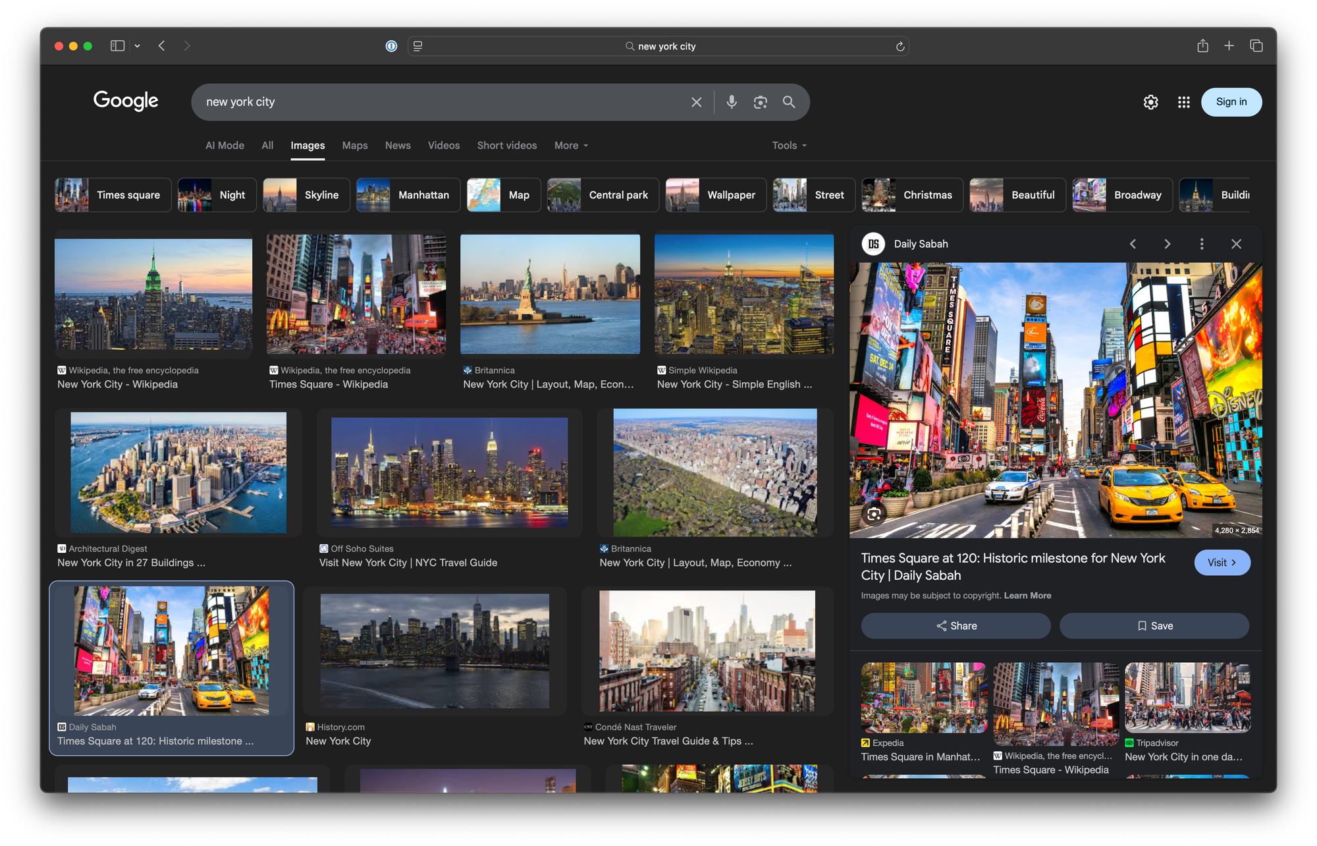Open the Off Soho Suites night skyline thumbnail
Image resolution: width=1317 pixels, height=846 pixels.
click(x=449, y=472)
